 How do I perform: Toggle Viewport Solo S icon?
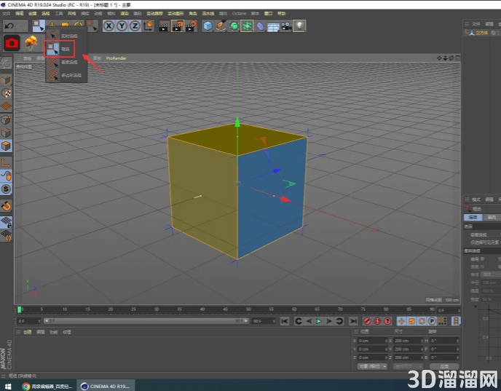[x=6, y=189]
